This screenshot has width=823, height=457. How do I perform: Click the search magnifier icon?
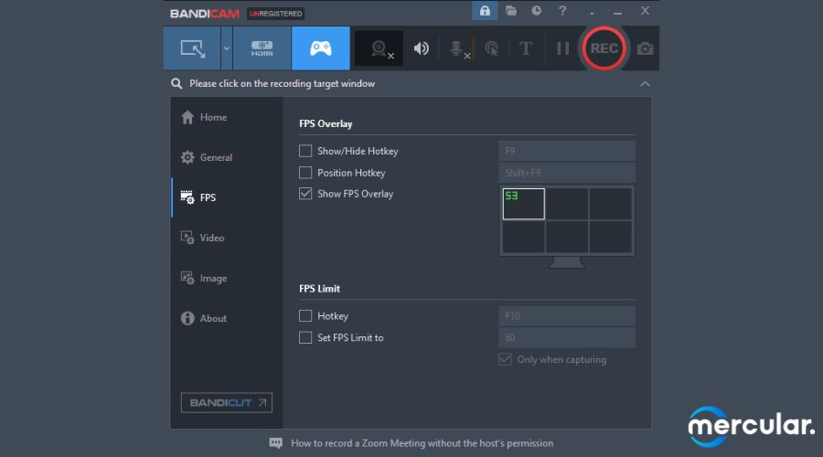pyautogui.click(x=176, y=83)
